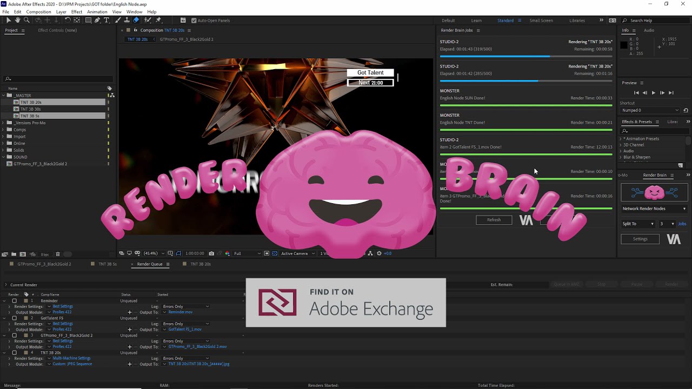Toggle the transparency grid button in viewer
Screen dimensions: 692x389
coord(275,253)
